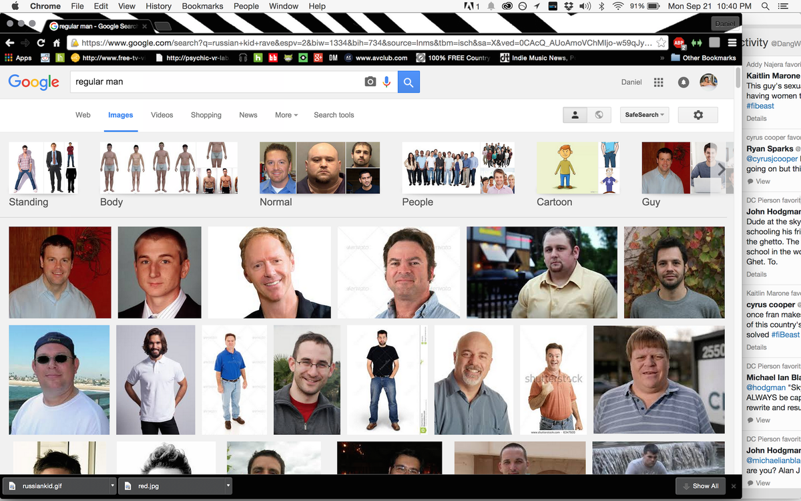This screenshot has width=801, height=501.
Task: Click Show All downloads button
Action: coord(700,486)
